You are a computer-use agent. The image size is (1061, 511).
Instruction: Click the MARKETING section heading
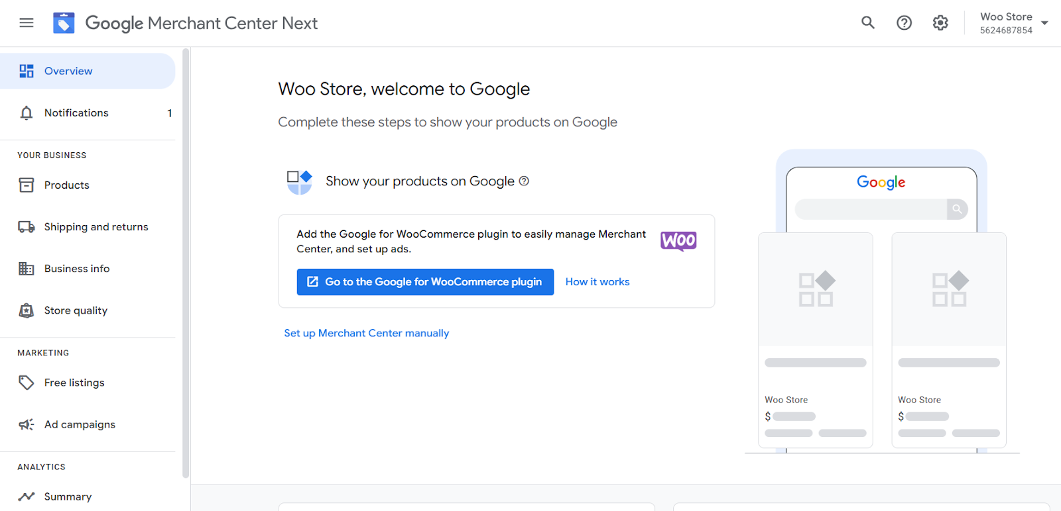[43, 353]
